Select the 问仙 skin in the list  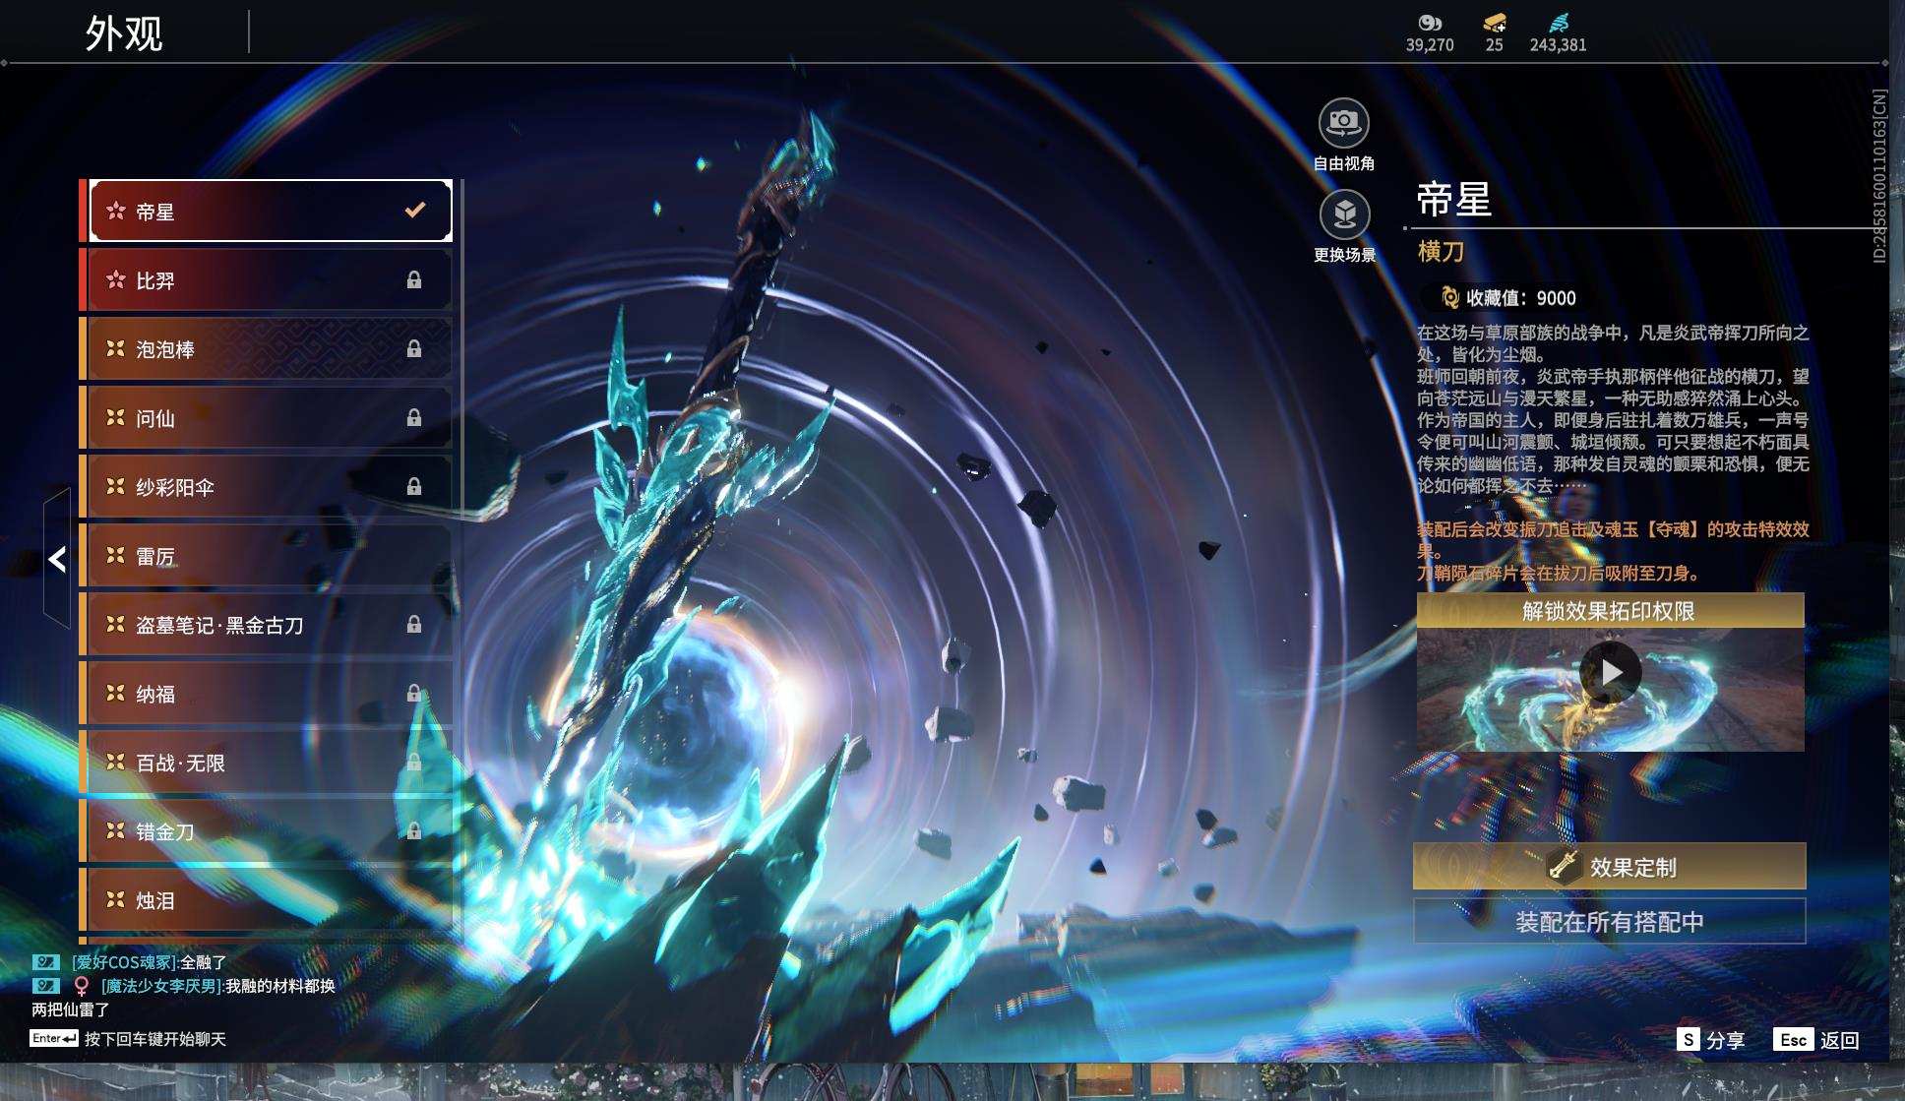[271, 417]
